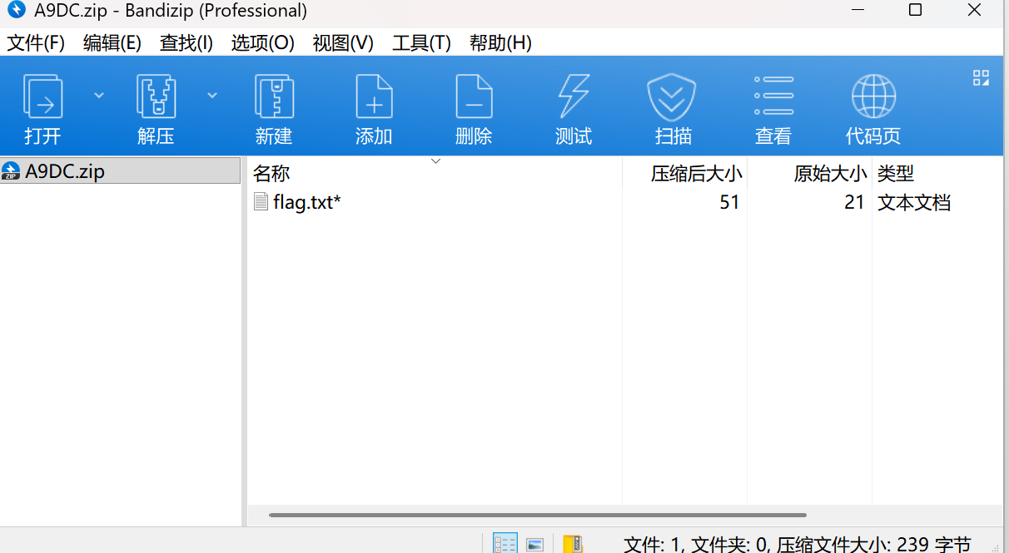Click the 新建 (New archive) toolbar icon
The image size is (1009, 553).
274,96
